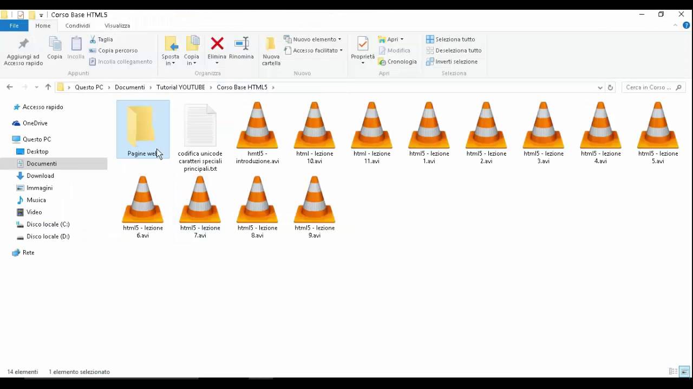
Task: Click the Copia ribbon icon
Action: click(x=55, y=48)
